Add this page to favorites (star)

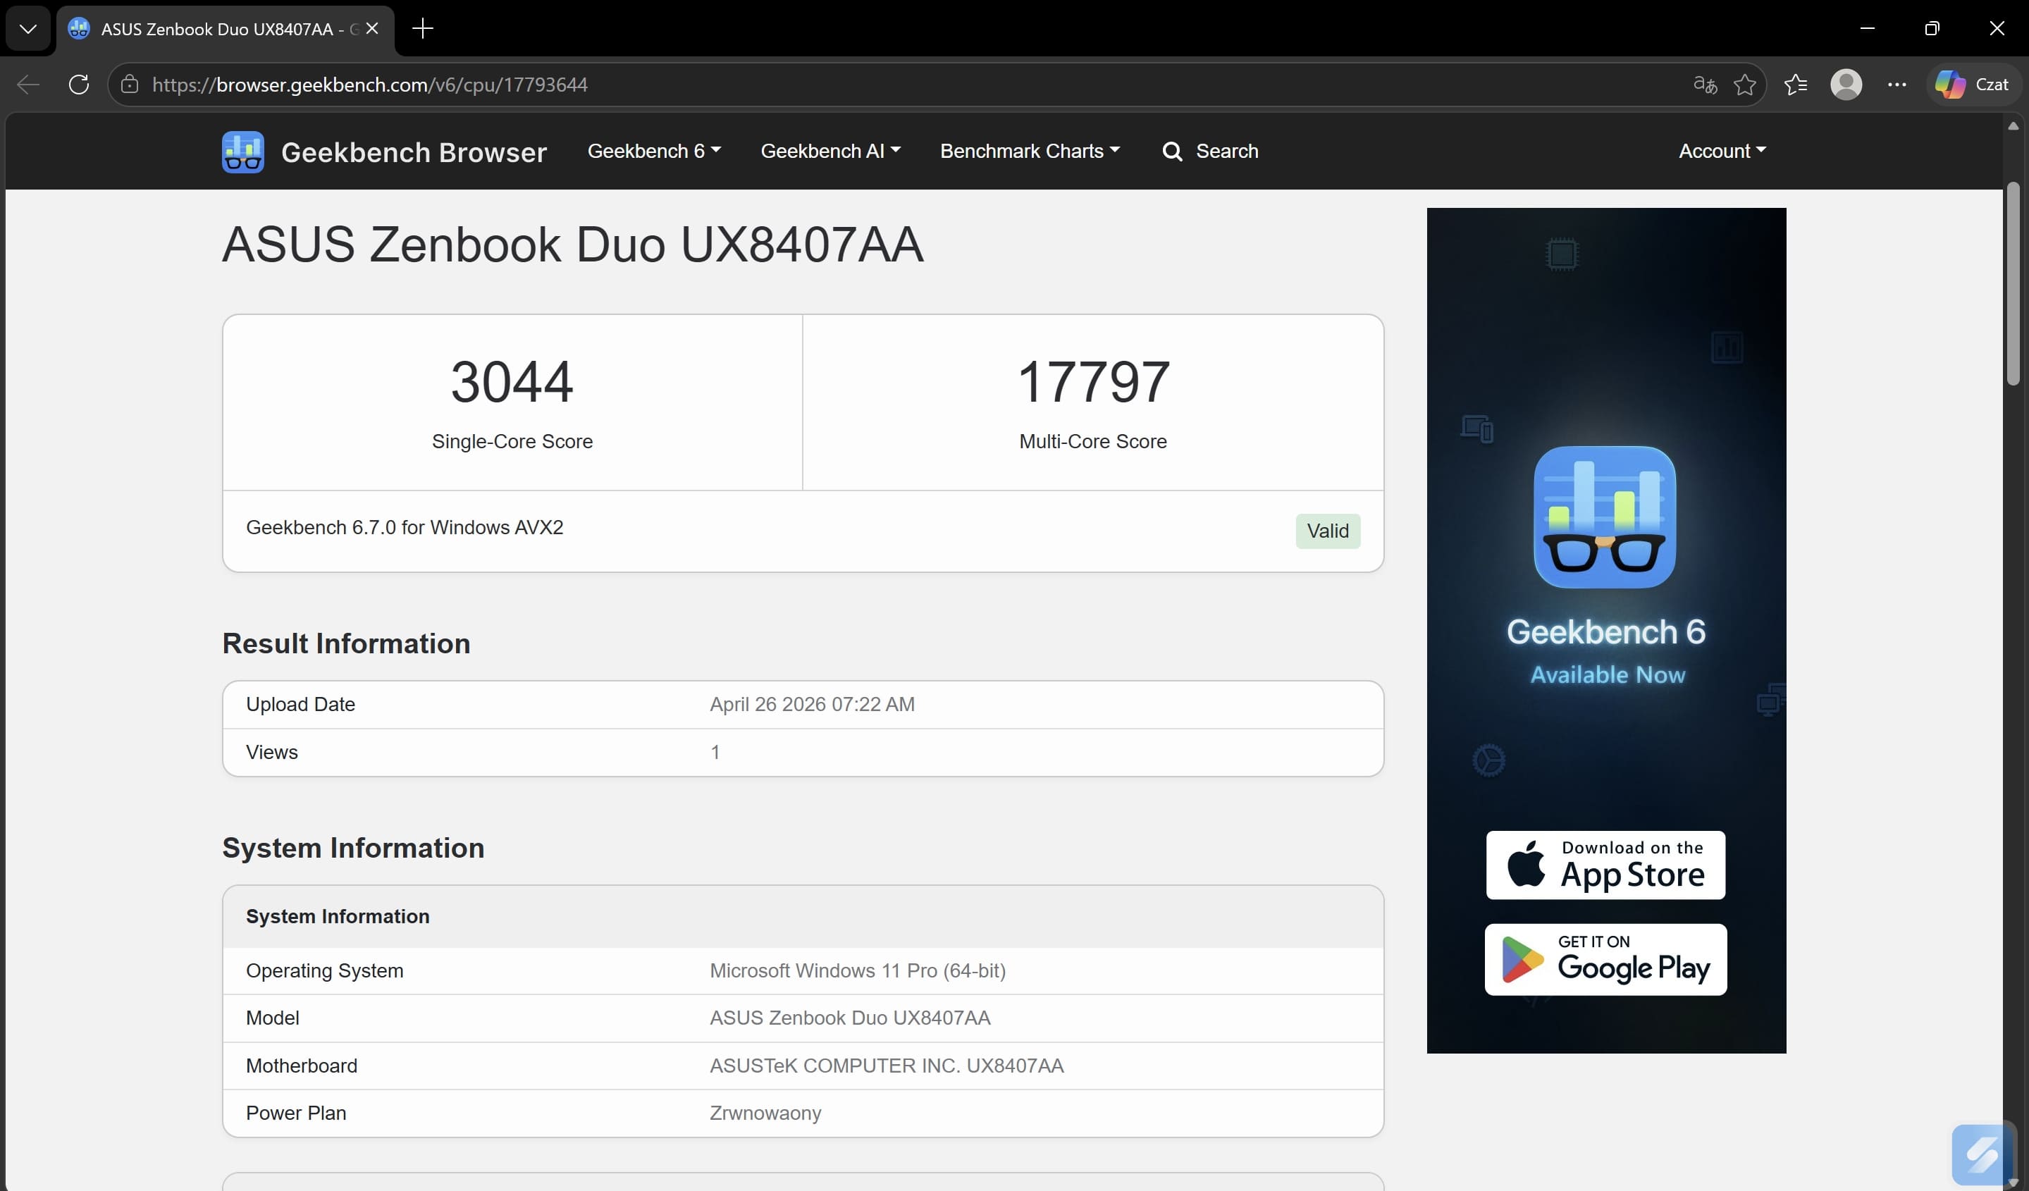1744,85
